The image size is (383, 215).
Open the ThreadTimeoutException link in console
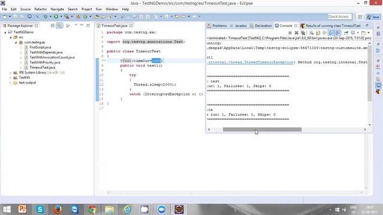pos(250,62)
